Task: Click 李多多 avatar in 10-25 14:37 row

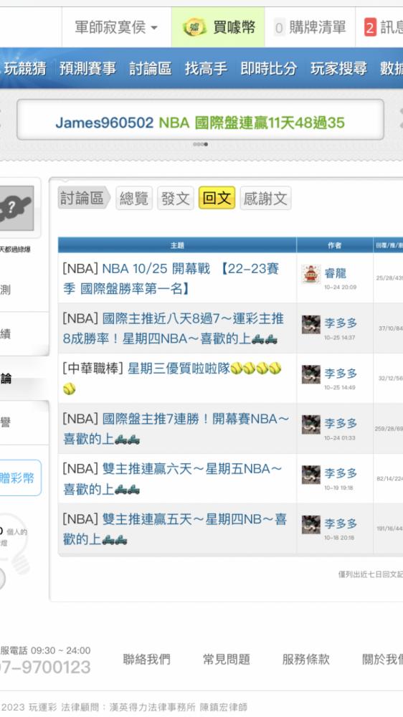Action: pyautogui.click(x=311, y=324)
